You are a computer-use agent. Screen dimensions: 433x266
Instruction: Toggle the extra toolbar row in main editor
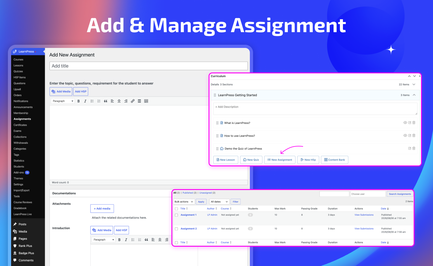point(146,101)
